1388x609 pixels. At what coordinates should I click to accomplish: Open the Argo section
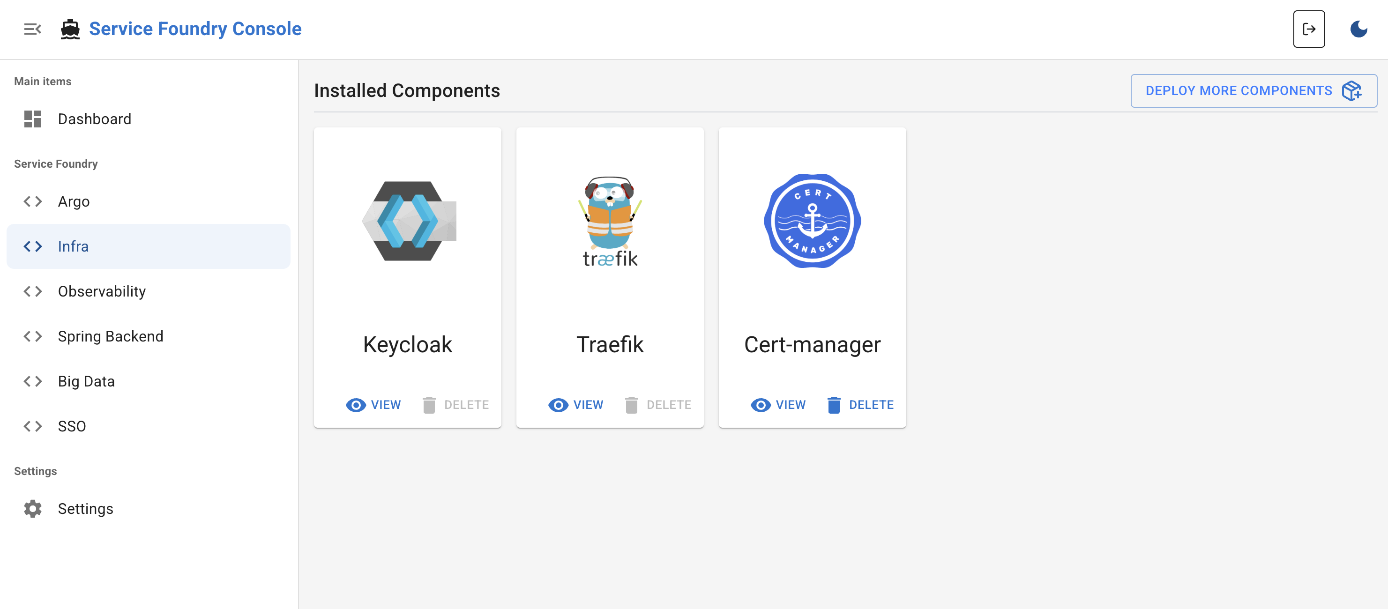coord(148,201)
